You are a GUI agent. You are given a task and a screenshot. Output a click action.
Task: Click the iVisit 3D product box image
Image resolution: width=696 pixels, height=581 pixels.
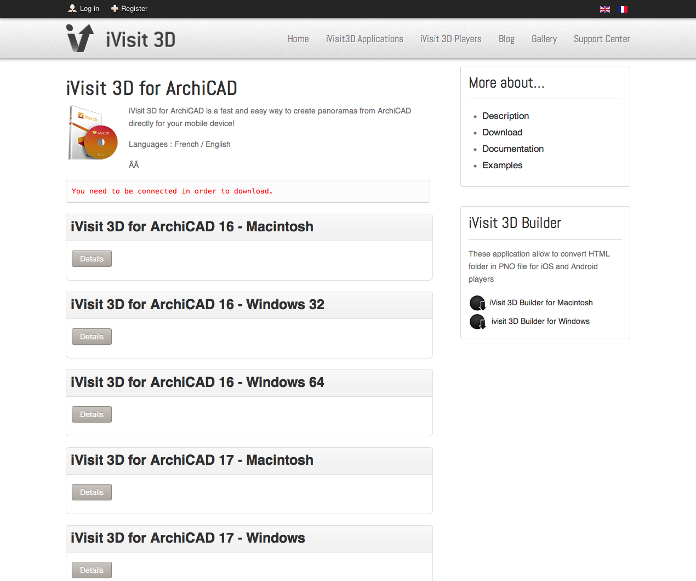pyautogui.click(x=93, y=133)
